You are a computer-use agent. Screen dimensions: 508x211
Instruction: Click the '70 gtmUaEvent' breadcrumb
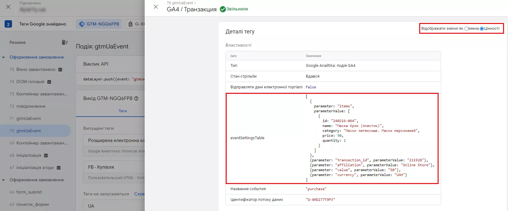[180, 3]
